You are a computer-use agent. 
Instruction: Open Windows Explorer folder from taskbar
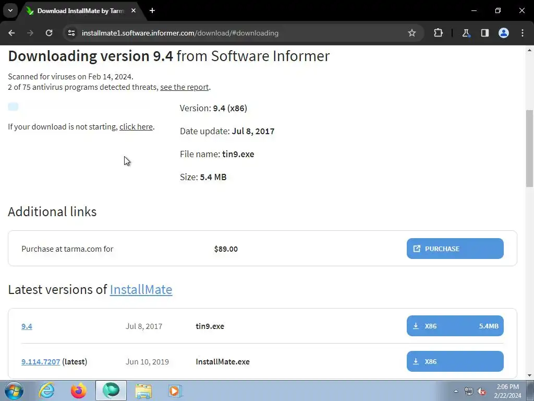pos(143,391)
